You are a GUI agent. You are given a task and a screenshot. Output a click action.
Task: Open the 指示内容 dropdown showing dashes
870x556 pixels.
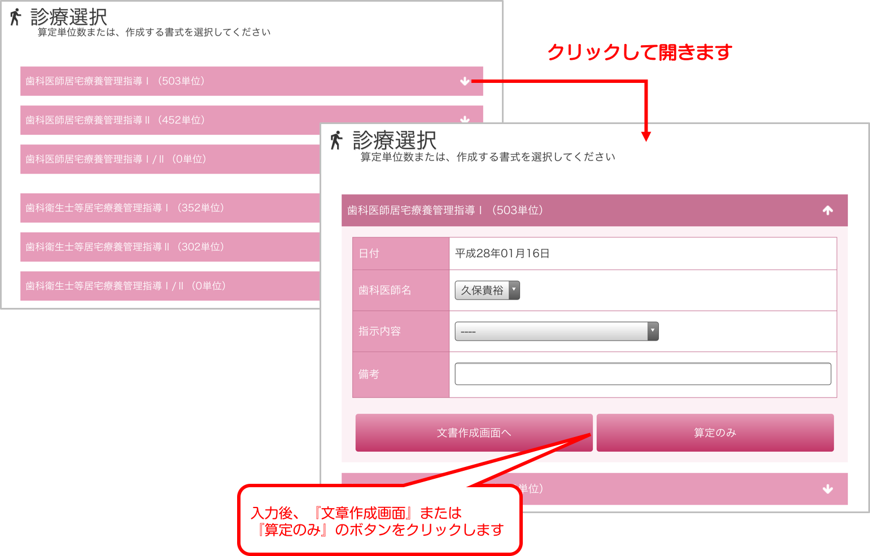click(556, 331)
